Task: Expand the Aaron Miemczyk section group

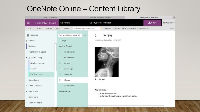Action: pyautogui.click(x=26, y=103)
